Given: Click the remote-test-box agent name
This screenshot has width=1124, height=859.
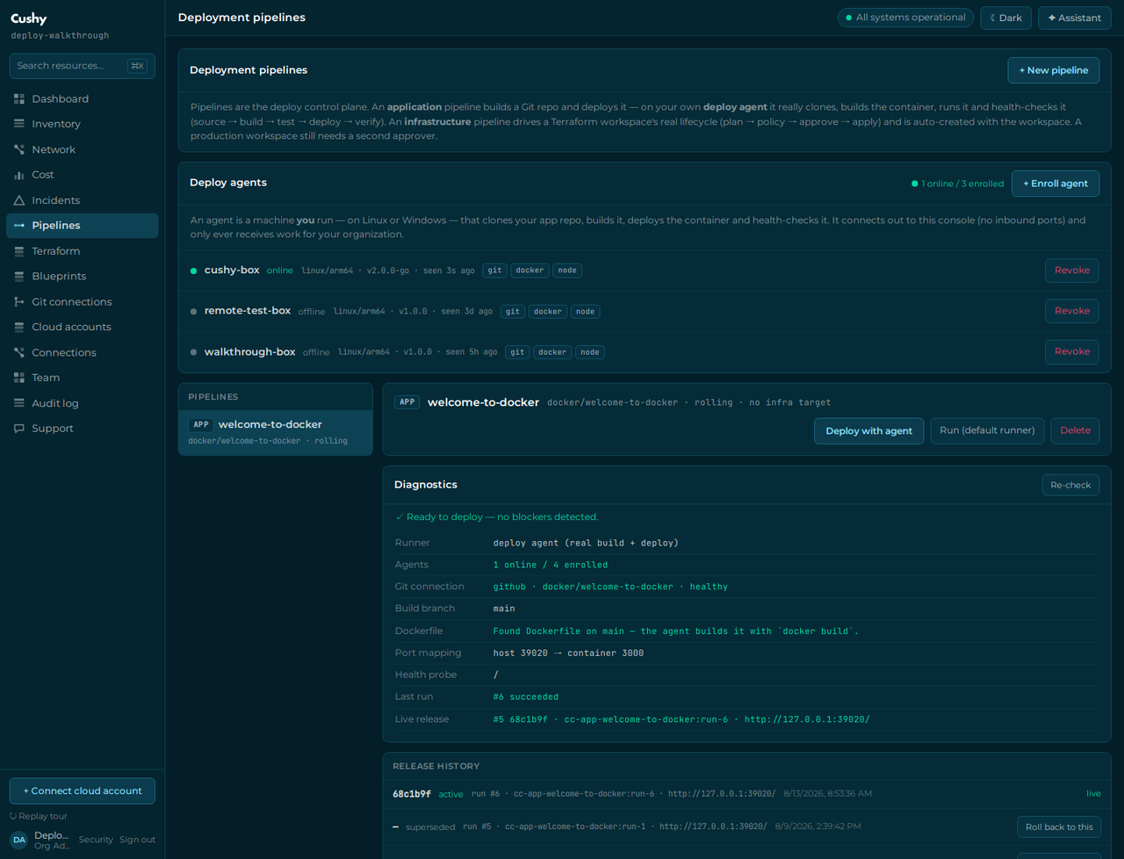Looking at the screenshot, I should (248, 311).
